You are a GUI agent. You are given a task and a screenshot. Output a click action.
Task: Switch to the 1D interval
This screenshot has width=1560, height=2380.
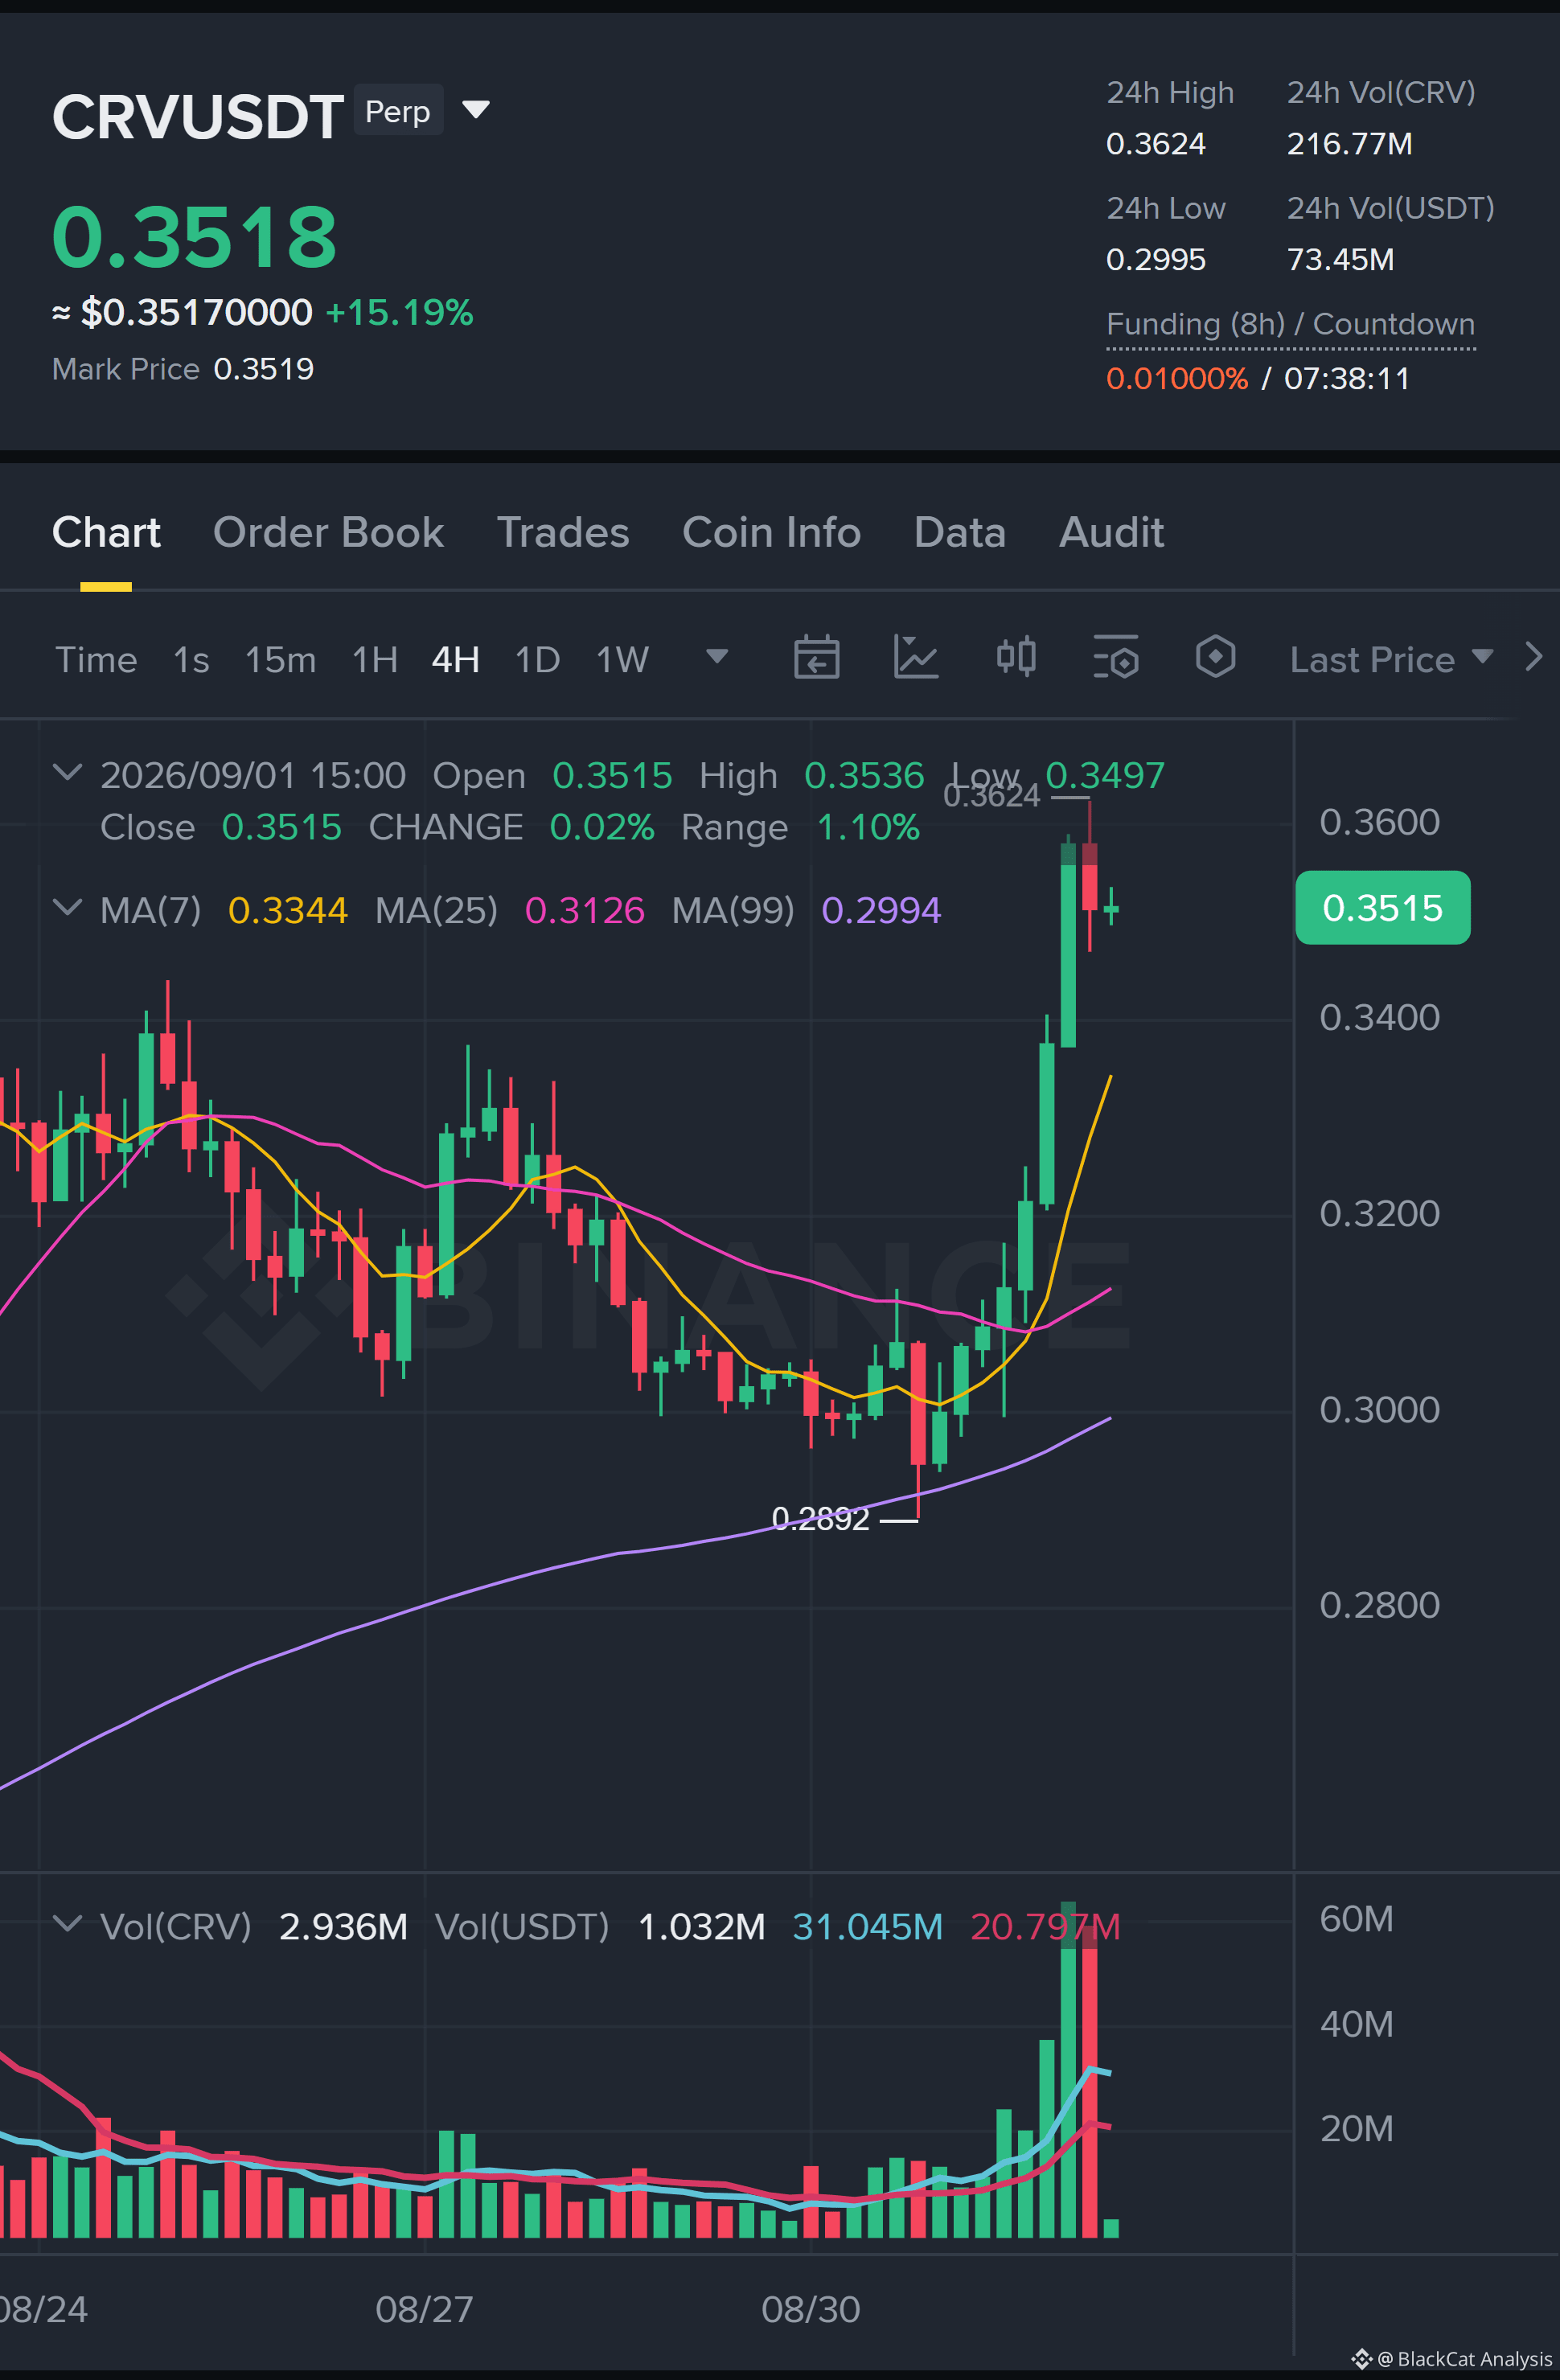537,660
